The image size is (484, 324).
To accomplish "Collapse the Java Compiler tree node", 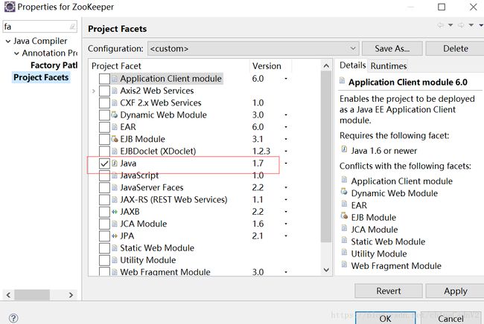I will (x=8, y=41).
